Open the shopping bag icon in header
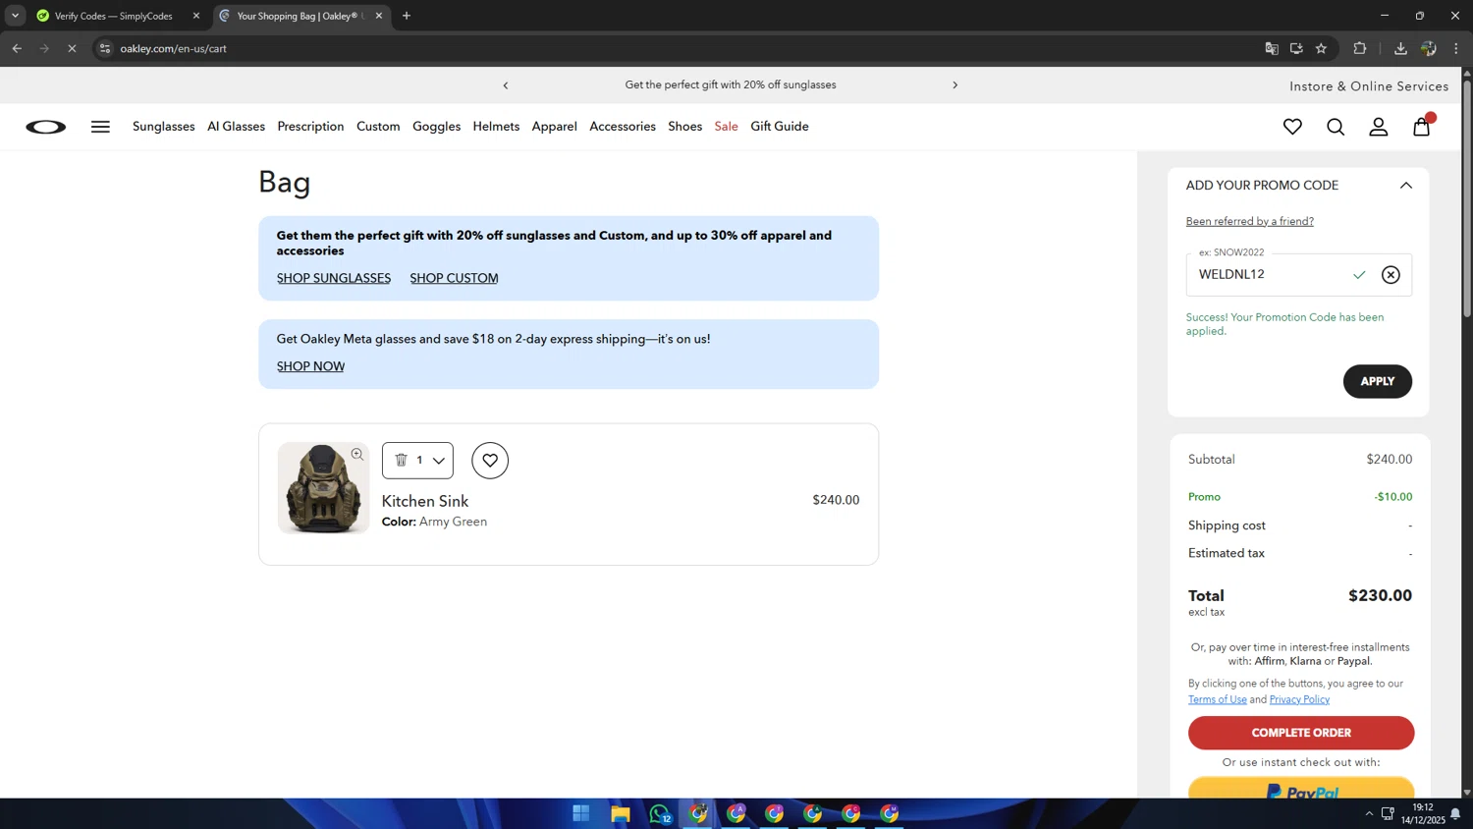 point(1422,127)
